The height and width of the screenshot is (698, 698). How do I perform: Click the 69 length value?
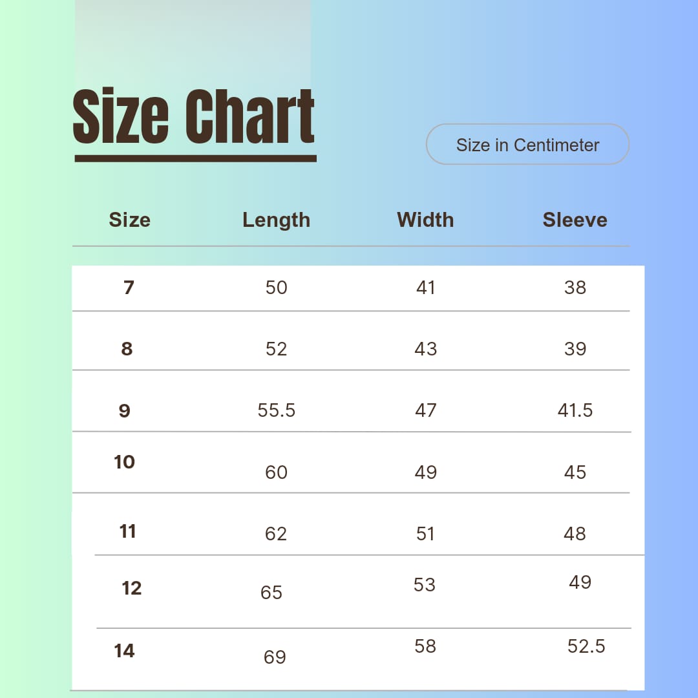pos(275,657)
